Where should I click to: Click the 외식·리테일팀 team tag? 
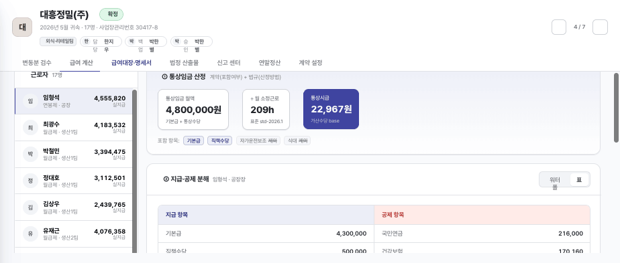click(x=58, y=41)
